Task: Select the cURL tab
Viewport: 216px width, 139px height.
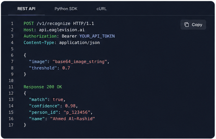Action: [102, 9]
